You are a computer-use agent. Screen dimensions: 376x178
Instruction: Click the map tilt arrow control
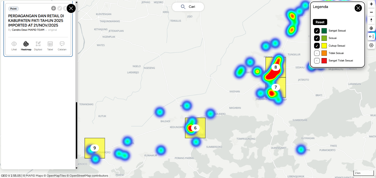click(371, 20)
